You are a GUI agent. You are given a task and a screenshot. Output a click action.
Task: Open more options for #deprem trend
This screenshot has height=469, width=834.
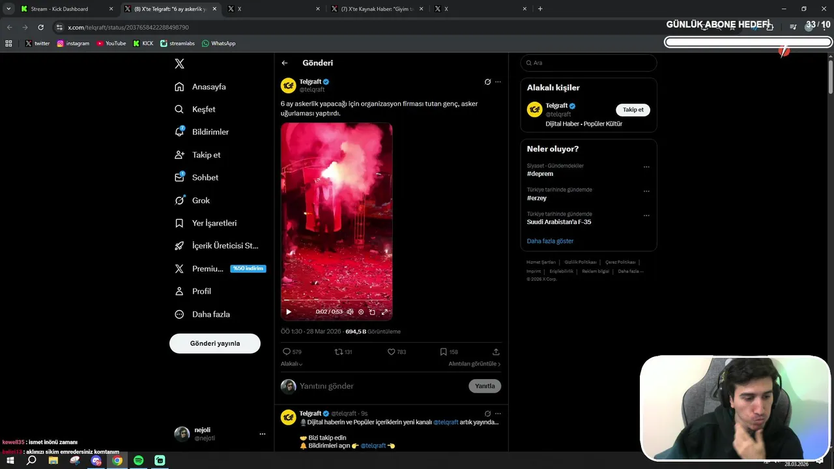[x=646, y=167]
